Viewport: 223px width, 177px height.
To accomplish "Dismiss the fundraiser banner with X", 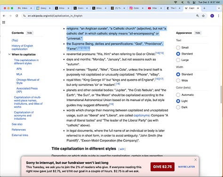I will point(195,160).
